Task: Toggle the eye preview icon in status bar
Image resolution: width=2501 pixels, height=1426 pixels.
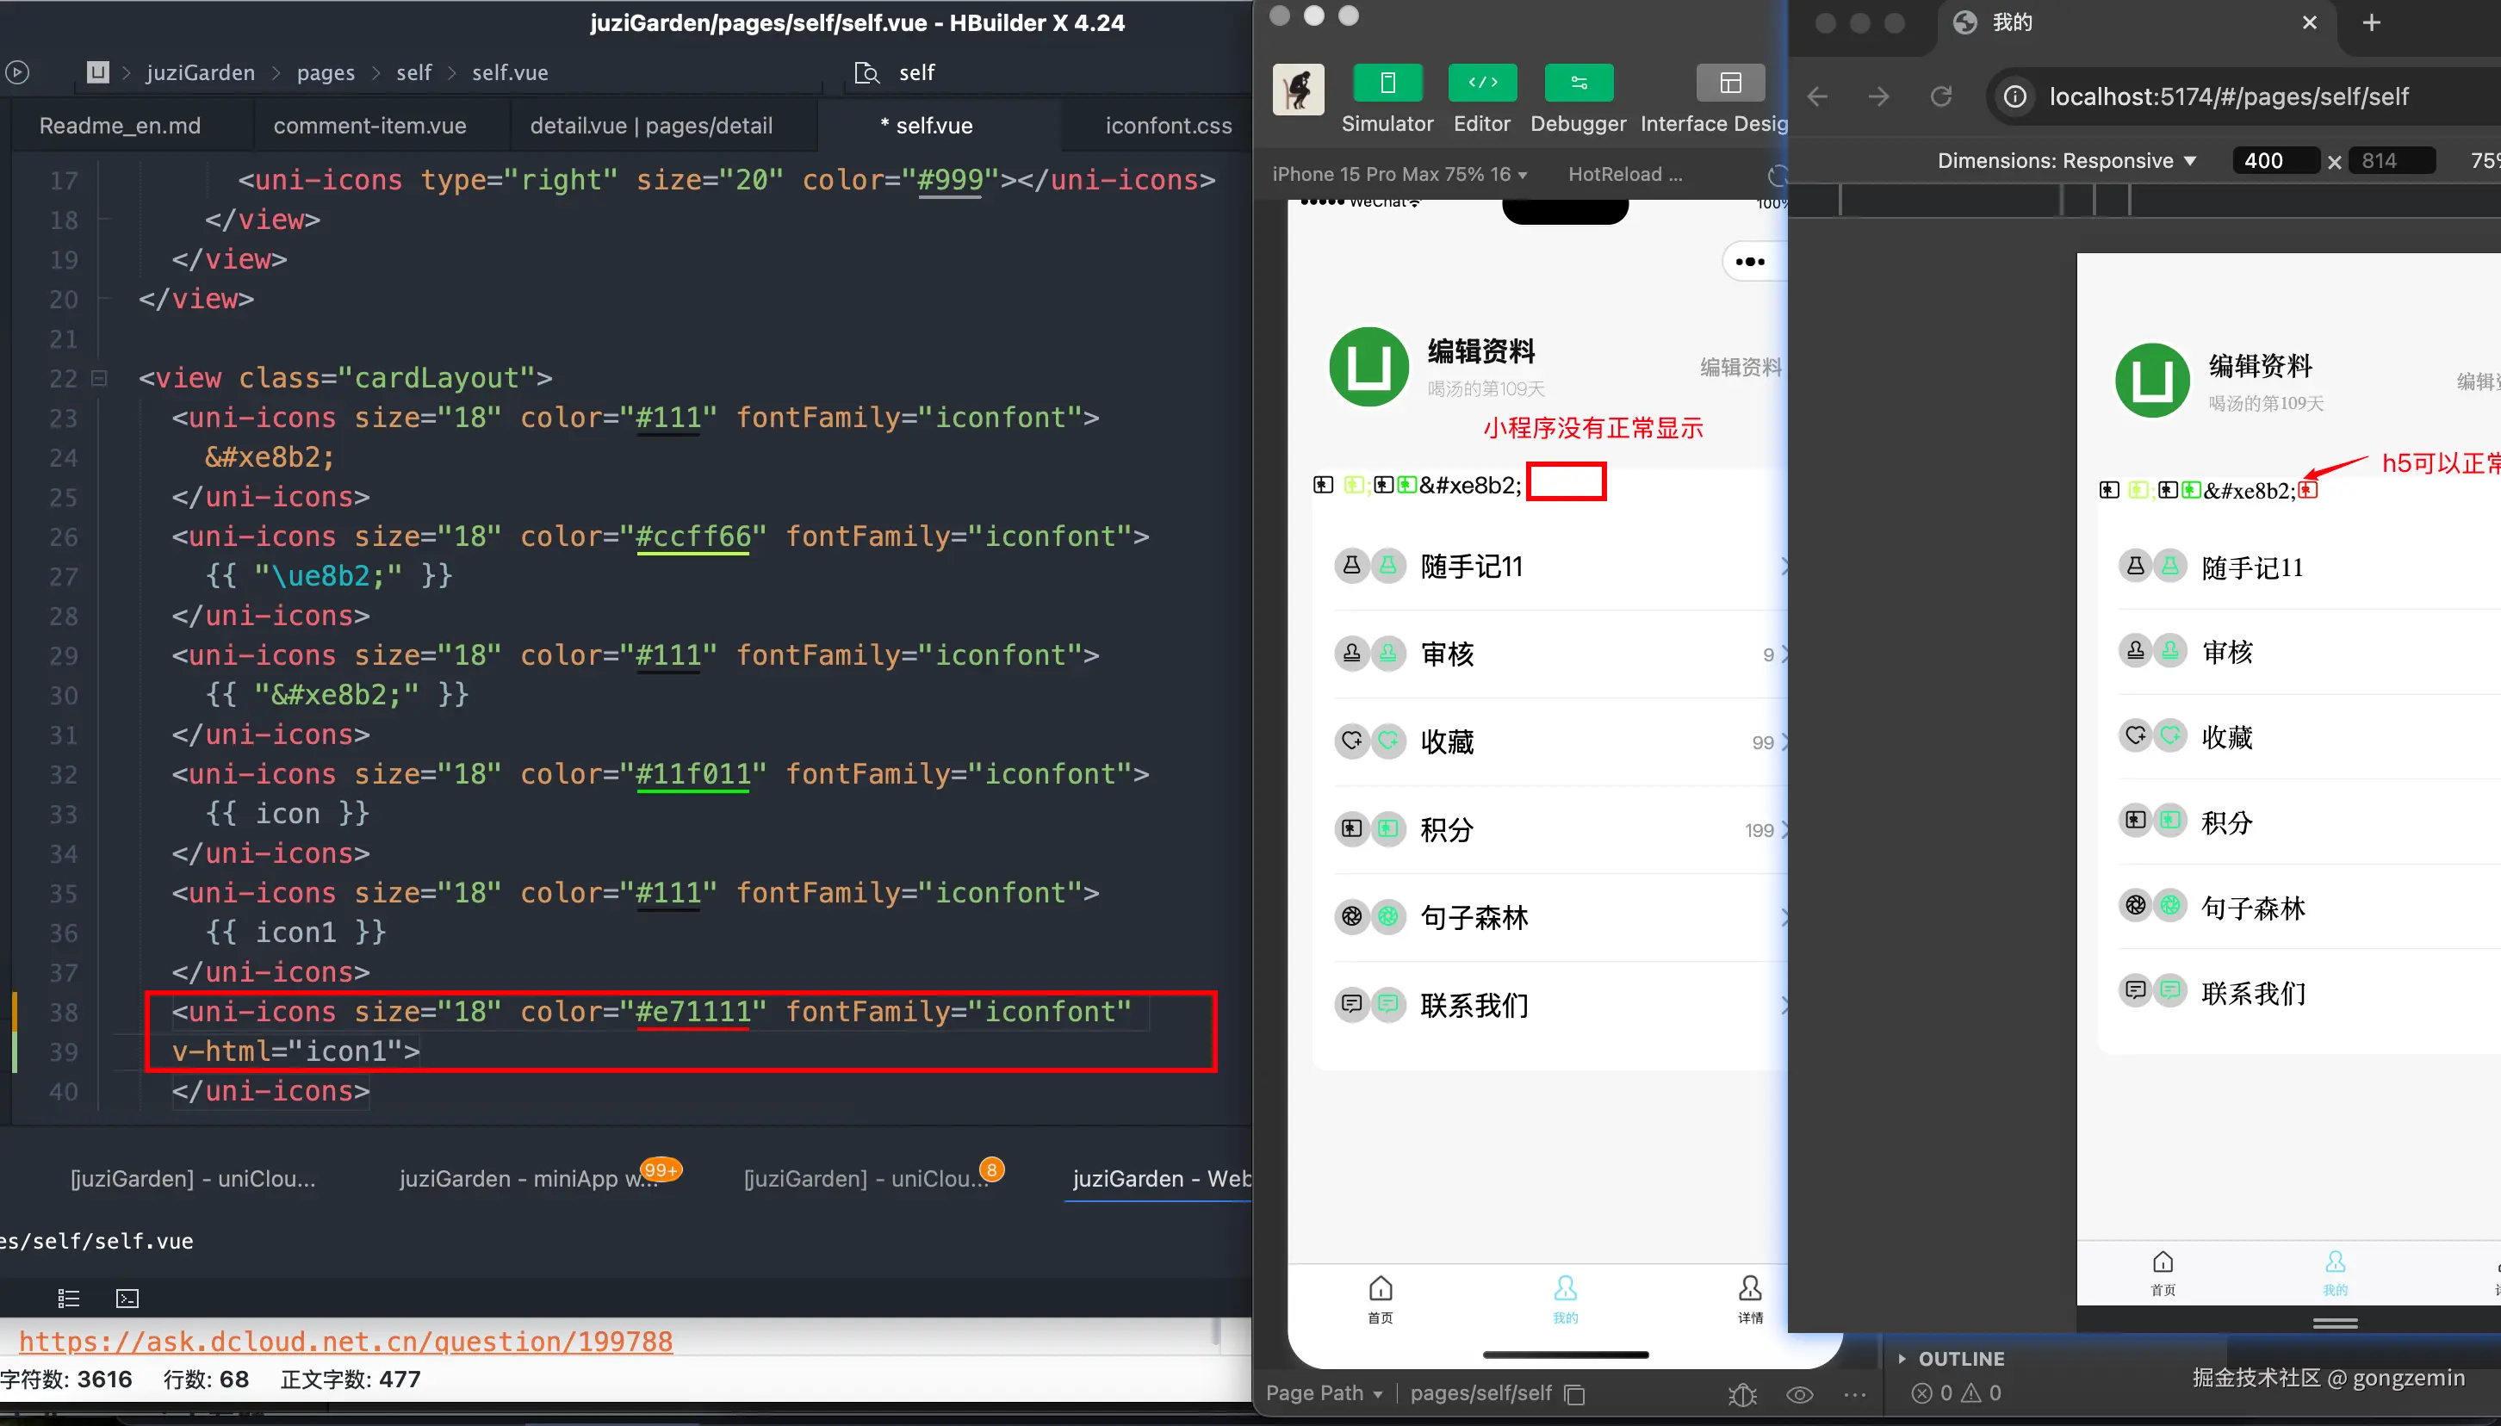Action: tap(1800, 1393)
